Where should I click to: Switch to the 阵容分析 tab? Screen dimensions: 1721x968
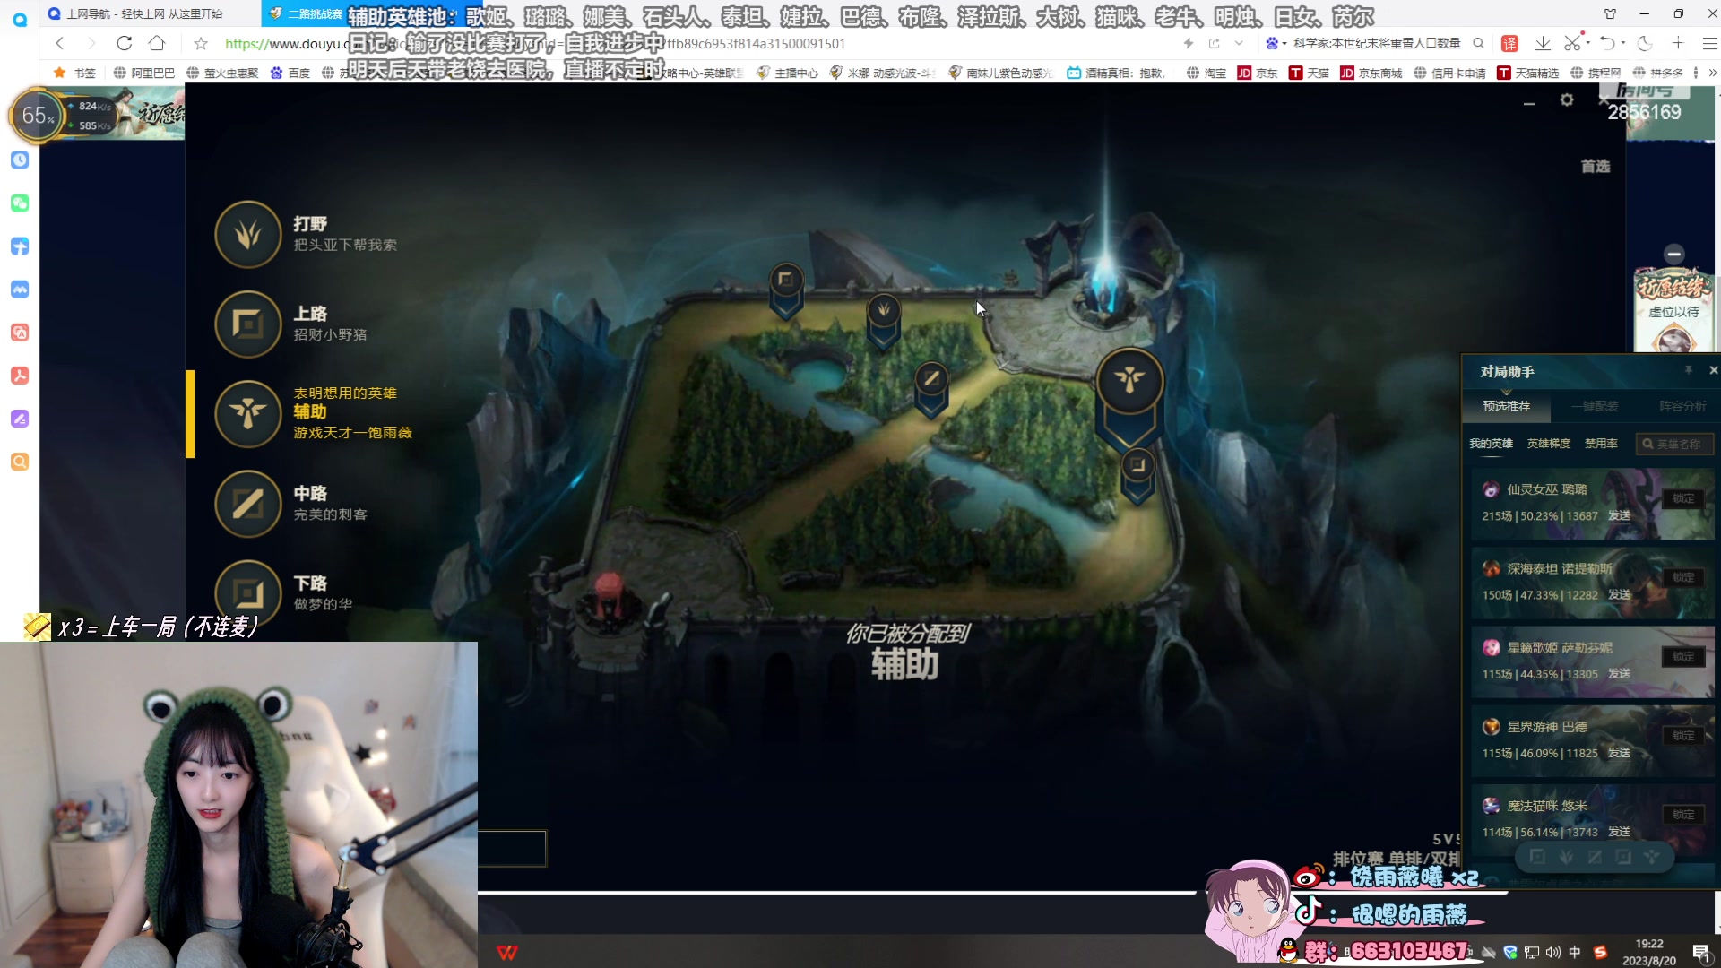coord(1682,406)
